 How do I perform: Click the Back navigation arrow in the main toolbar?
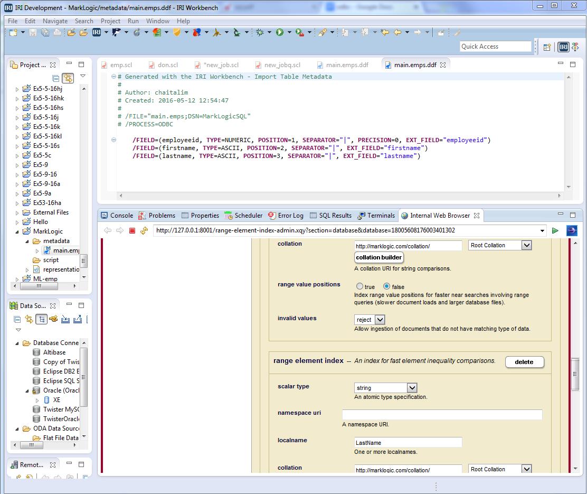[x=397, y=33]
